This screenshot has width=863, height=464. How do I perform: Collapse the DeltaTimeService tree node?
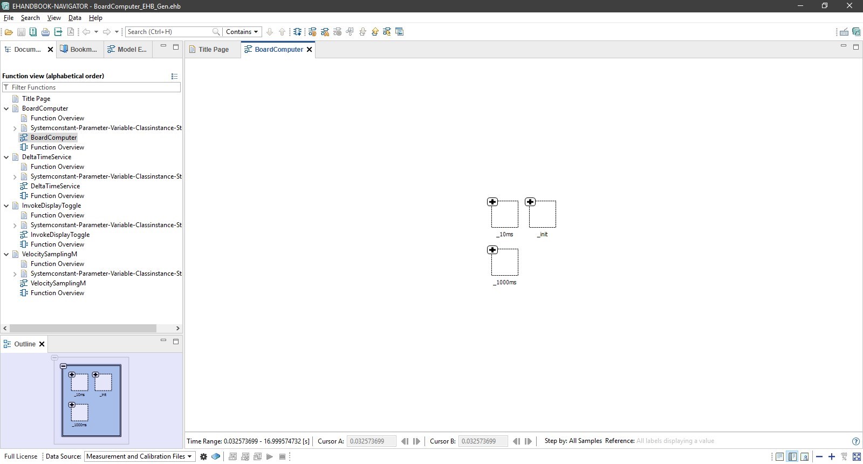pyautogui.click(x=6, y=157)
